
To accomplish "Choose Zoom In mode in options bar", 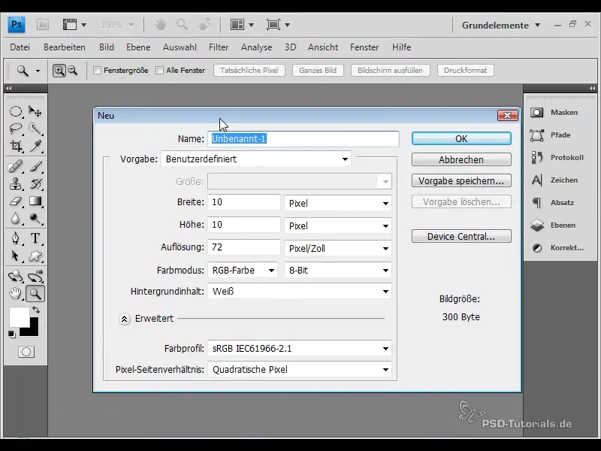I will click(59, 71).
